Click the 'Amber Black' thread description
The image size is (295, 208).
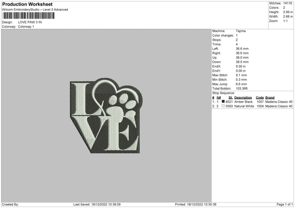point(243,102)
